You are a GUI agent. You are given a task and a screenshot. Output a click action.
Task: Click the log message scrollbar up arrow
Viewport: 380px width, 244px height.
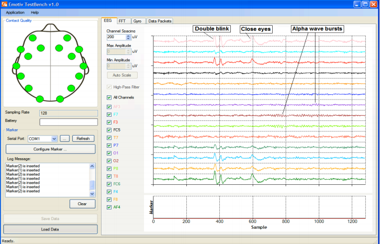92,166
